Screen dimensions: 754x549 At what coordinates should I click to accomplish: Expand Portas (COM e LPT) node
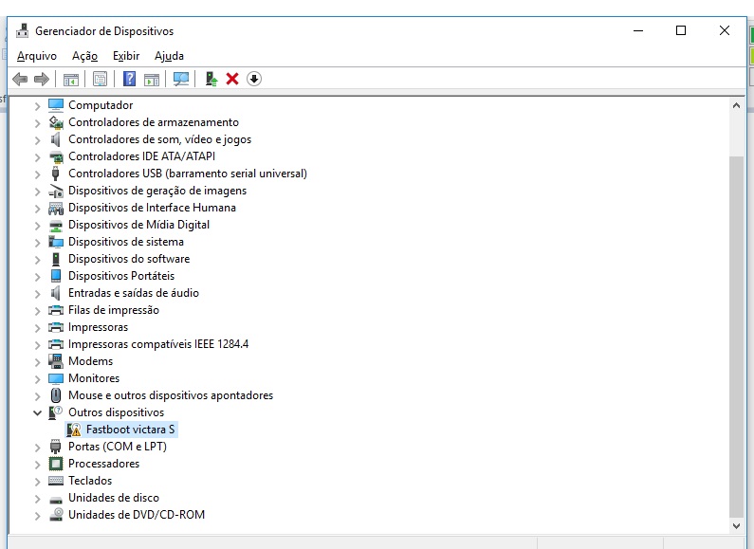pos(37,448)
